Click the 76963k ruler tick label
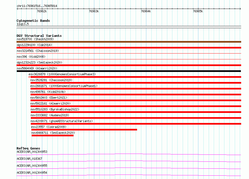 click(94, 11)
